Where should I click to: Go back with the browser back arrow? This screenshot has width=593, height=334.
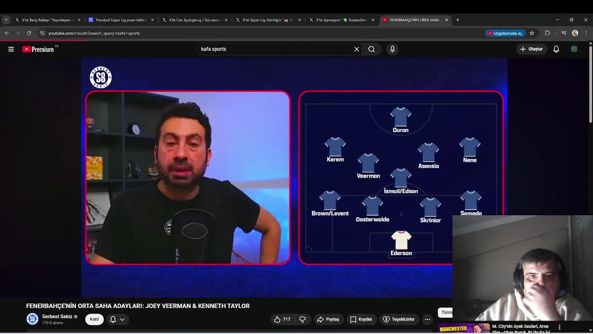pyautogui.click(x=6, y=33)
